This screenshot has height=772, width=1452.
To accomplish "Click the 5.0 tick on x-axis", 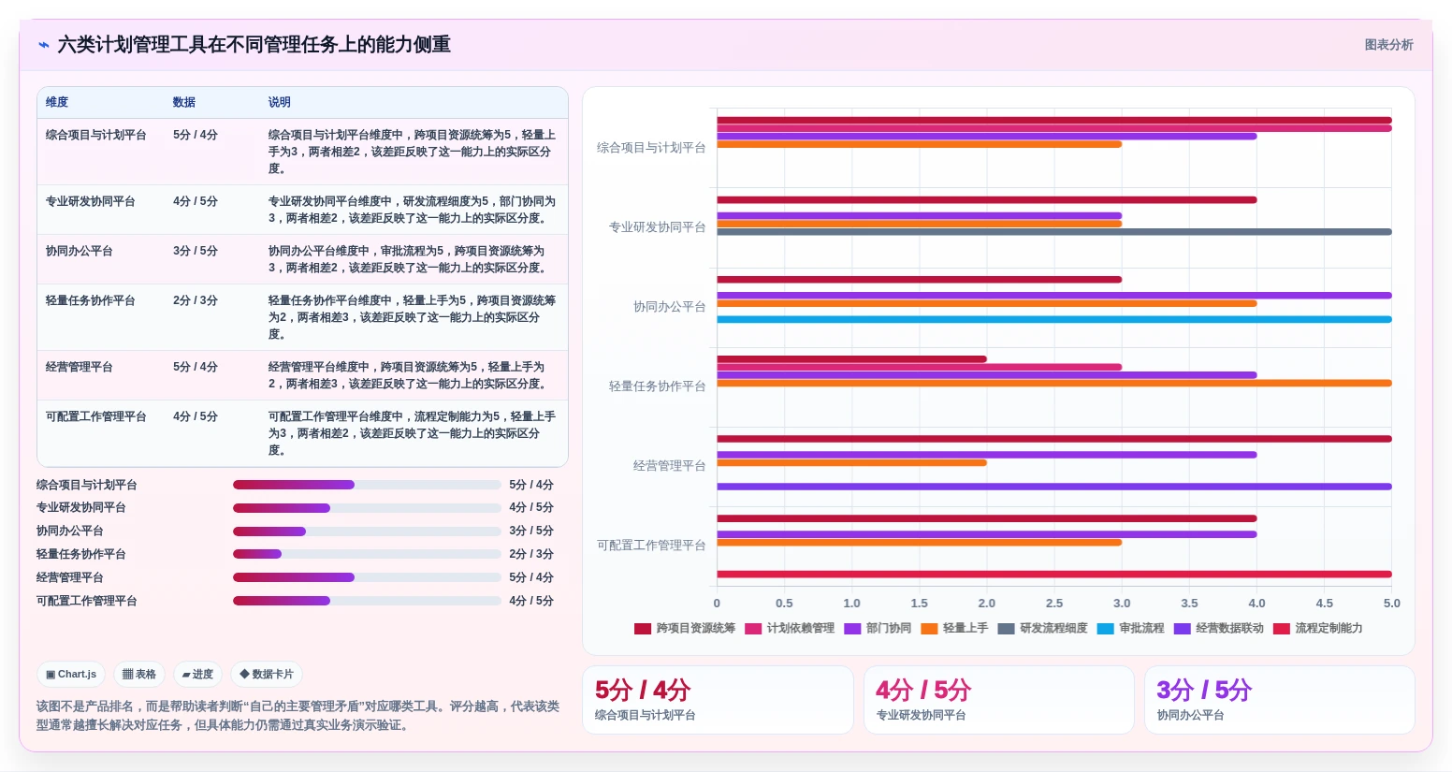I will coord(1392,604).
